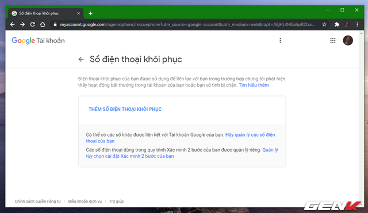Screen dimensions: 368x213
Task: Click Google Tài khoản logo
Action: 38,41
